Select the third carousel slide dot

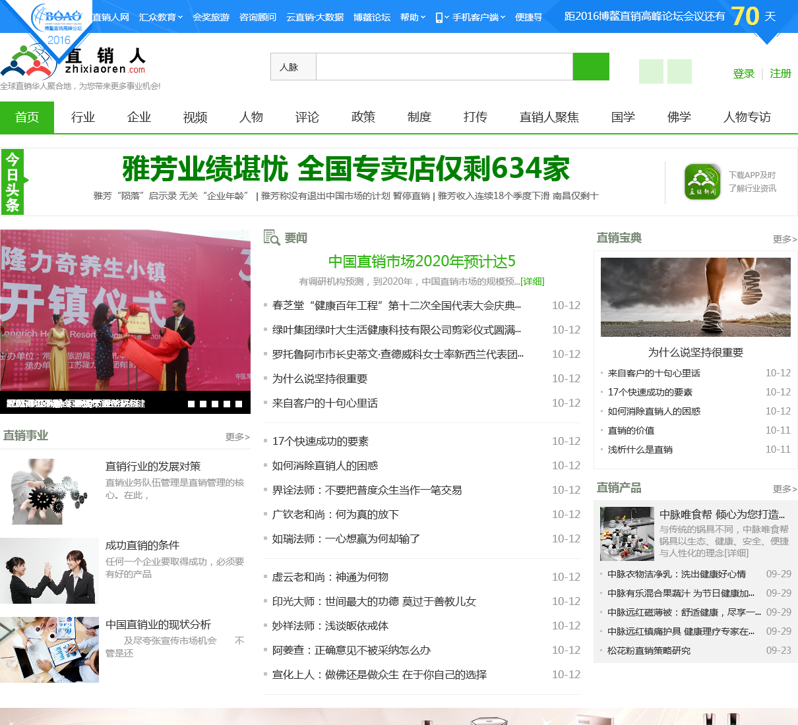(x=215, y=404)
